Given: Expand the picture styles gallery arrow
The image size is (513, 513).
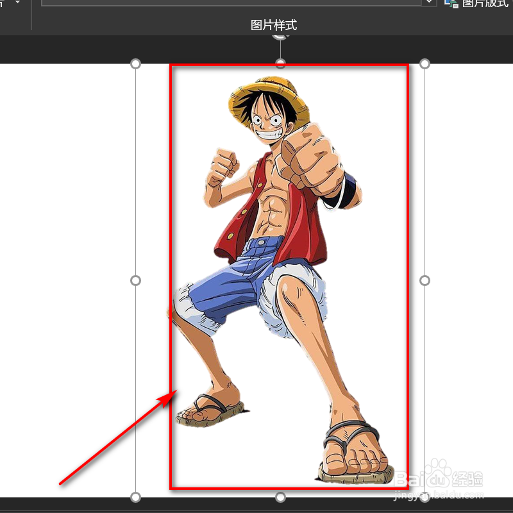Looking at the screenshot, I should click(429, 3).
